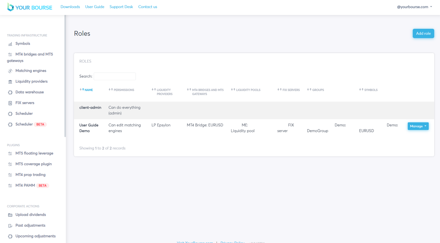This screenshot has width=440, height=243.
Task: Click 'Can do everything (admin)' permission text
Action: [124, 110]
